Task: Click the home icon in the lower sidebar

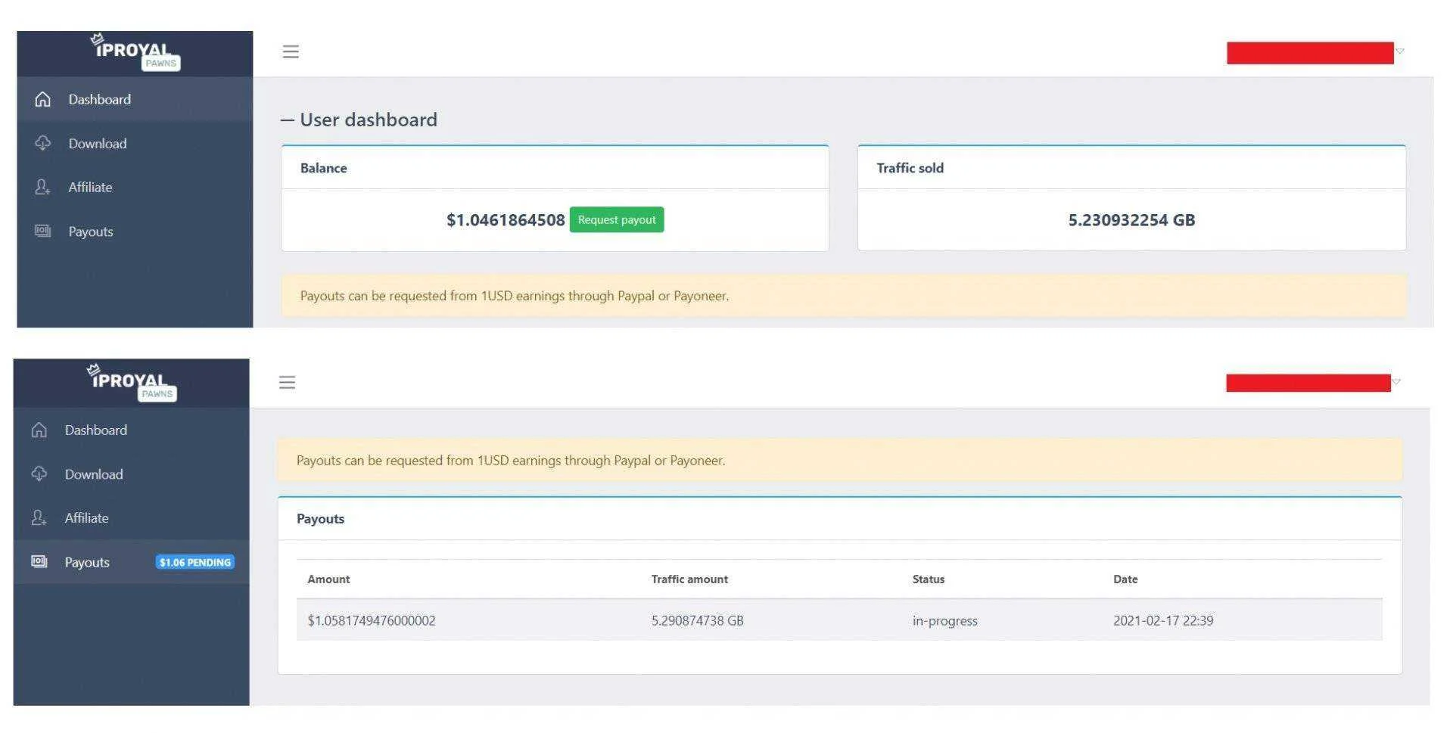Action: click(x=39, y=430)
